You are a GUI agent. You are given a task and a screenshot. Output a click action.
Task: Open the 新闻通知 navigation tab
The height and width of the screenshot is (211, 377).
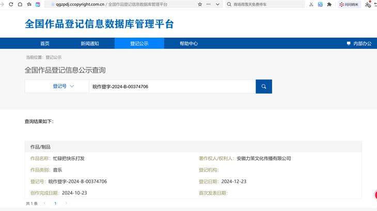(90, 44)
